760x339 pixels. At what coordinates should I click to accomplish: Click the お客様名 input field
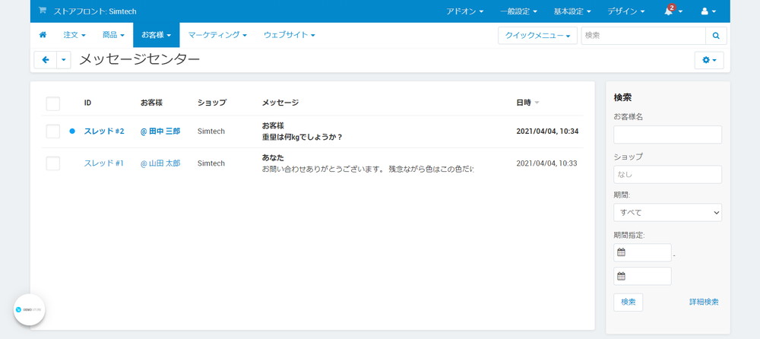point(667,135)
